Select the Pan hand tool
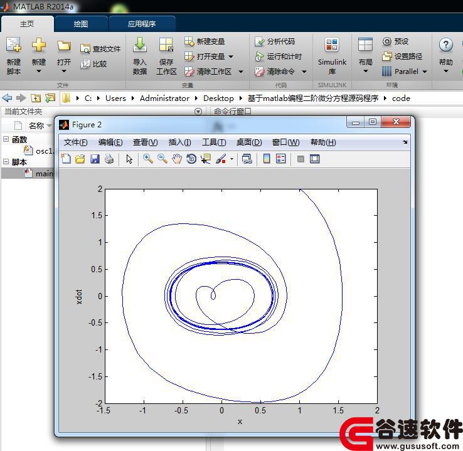The height and width of the screenshot is (451, 463). point(177,159)
